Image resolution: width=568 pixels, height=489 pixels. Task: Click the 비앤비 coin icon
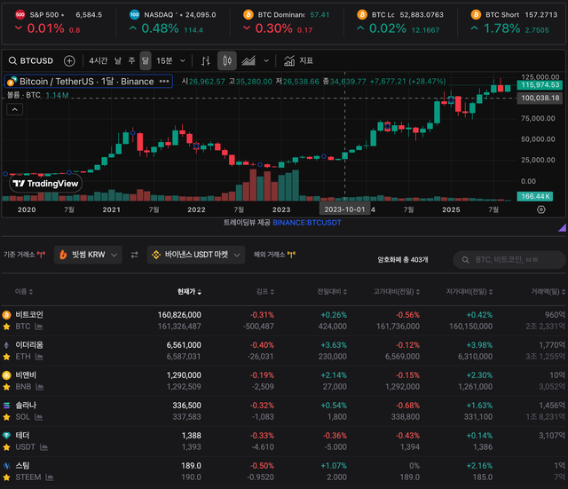(6, 375)
